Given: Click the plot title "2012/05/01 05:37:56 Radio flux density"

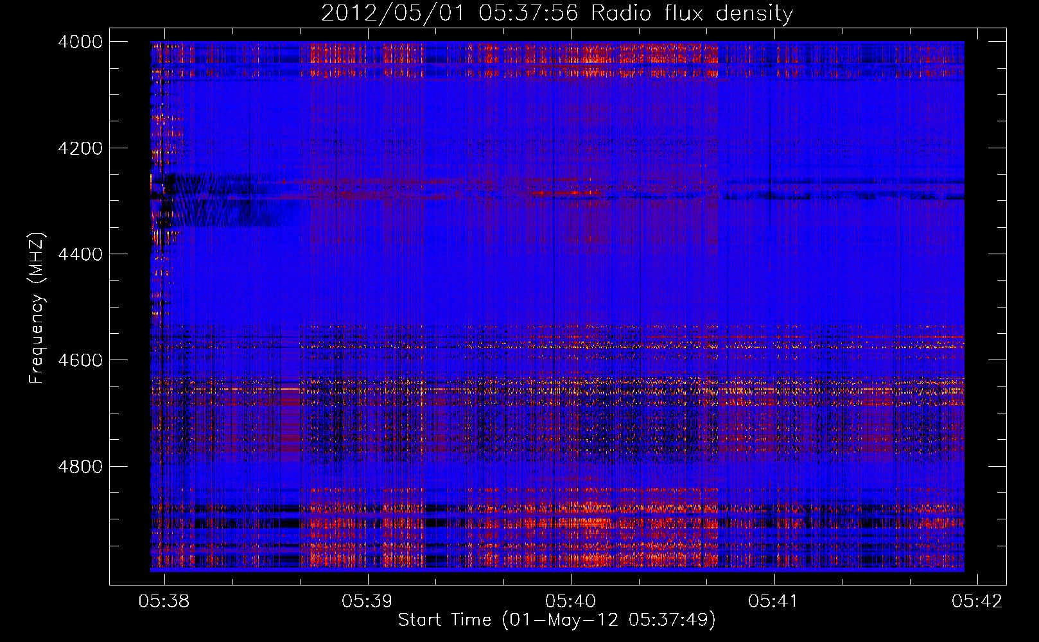Looking at the screenshot, I should [x=557, y=13].
